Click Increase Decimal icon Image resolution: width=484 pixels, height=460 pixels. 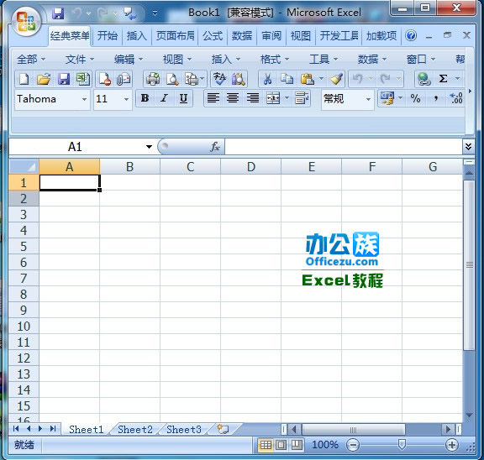(456, 98)
